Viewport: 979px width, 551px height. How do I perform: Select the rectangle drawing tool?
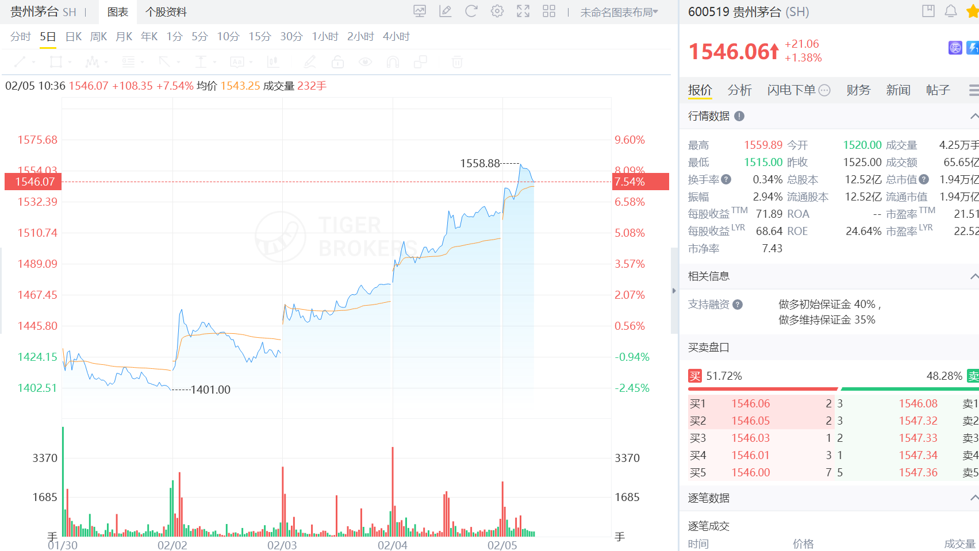pos(55,61)
